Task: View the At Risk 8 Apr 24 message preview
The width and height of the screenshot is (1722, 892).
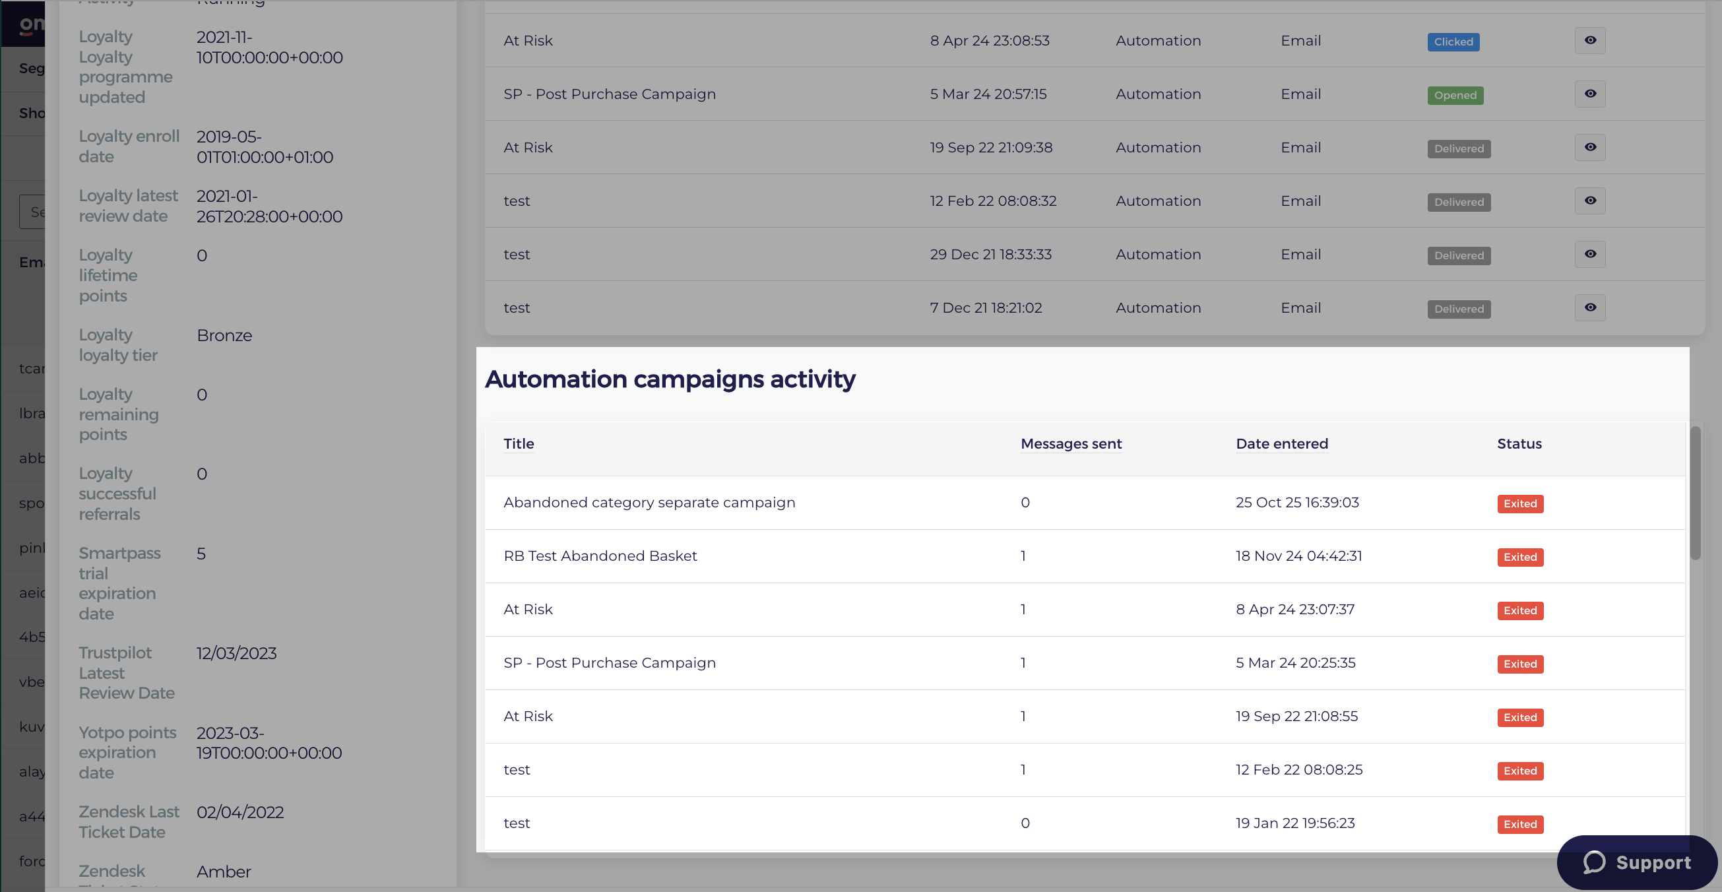Action: [1589, 40]
